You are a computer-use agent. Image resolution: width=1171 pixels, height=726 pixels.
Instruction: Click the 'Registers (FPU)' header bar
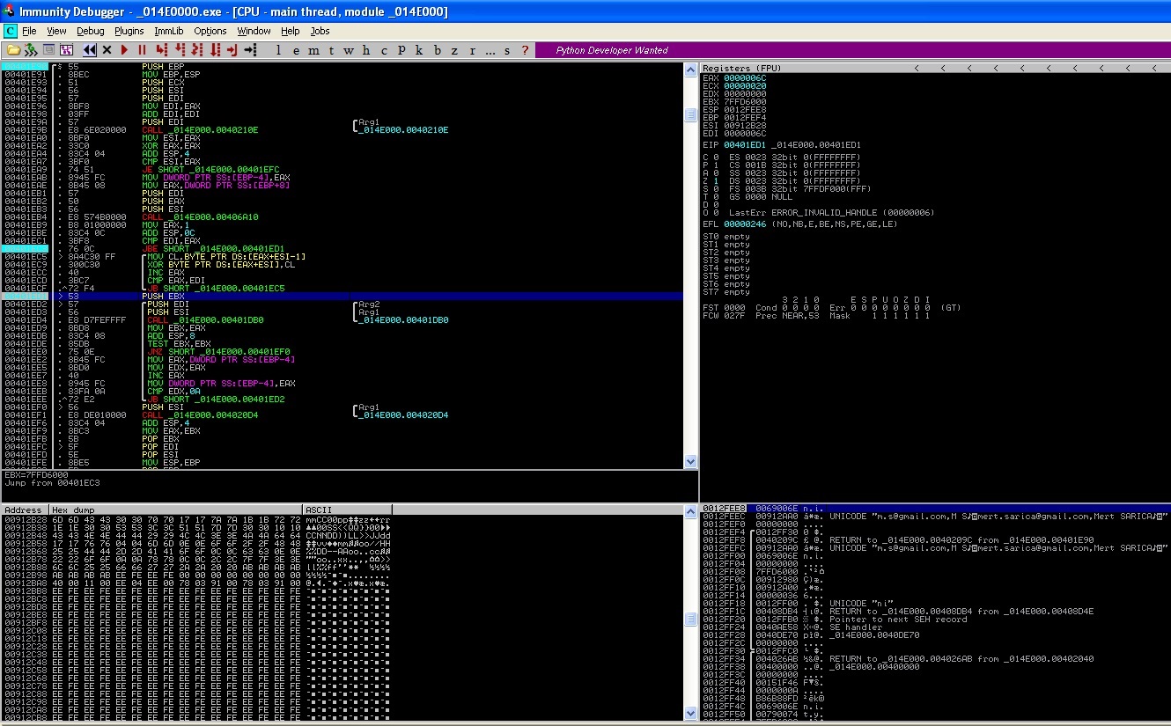(934, 68)
